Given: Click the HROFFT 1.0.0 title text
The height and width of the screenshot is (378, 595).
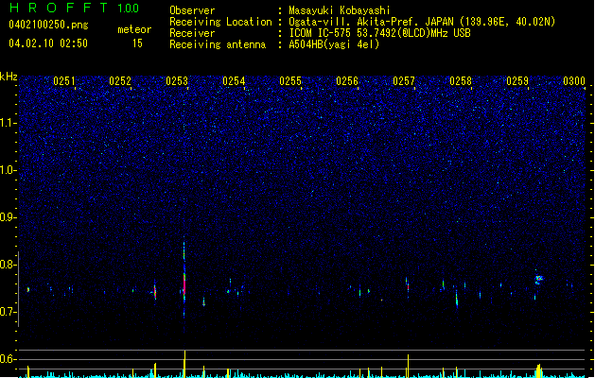Looking at the screenshot, I should coord(75,8).
